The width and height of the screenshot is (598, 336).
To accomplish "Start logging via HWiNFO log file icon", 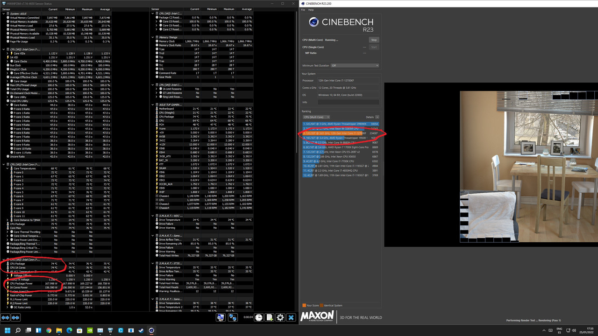I will click(270, 317).
